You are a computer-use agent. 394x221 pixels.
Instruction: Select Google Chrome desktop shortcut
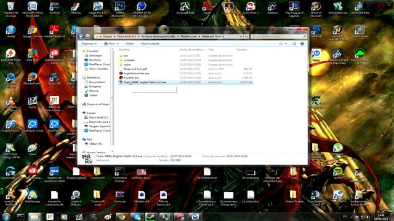tap(33, 31)
